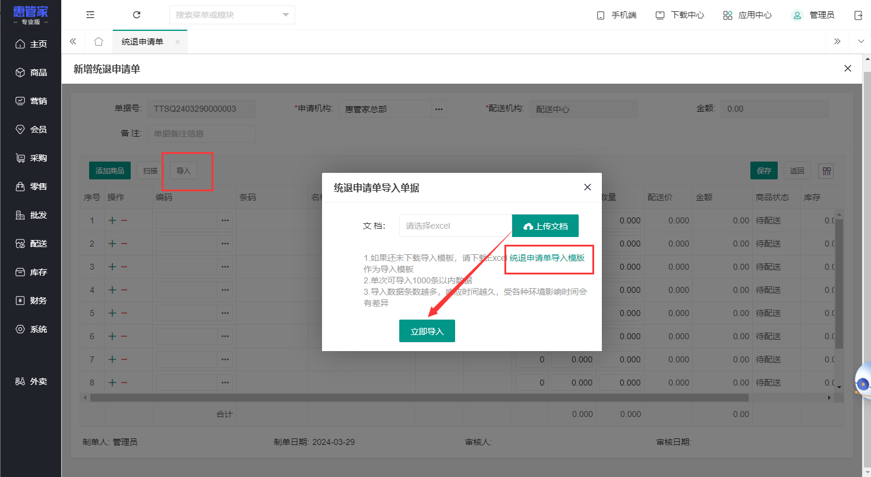Click the 导入 button
This screenshot has height=477, width=871.
pos(184,170)
